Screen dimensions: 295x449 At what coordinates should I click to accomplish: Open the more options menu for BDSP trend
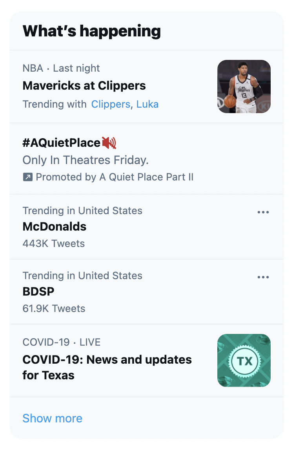[x=263, y=277]
